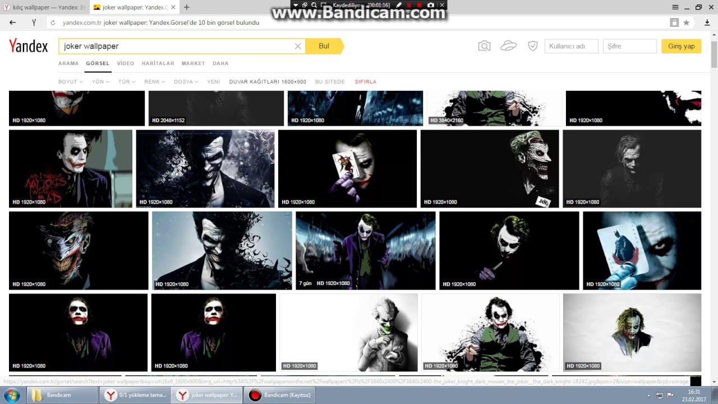This screenshot has height=404, width=718.
Task: Open the browser hamburger menu
Action: (675, 7)
